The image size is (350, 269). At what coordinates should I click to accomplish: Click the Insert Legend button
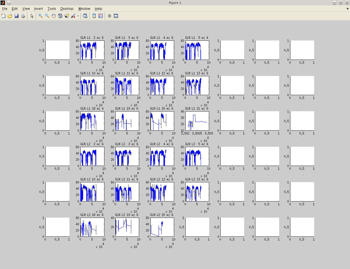[101, 16]
